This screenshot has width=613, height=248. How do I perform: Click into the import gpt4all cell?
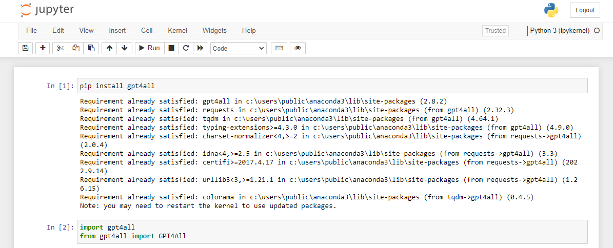332,232
